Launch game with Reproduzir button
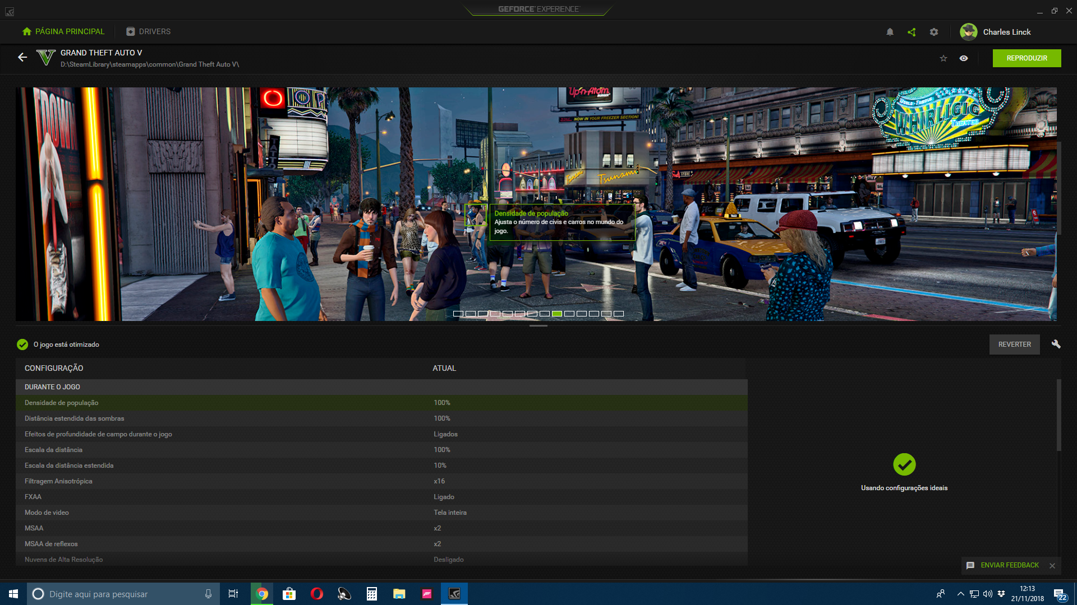This screenshot has height=605, width=1077. 1027,58
